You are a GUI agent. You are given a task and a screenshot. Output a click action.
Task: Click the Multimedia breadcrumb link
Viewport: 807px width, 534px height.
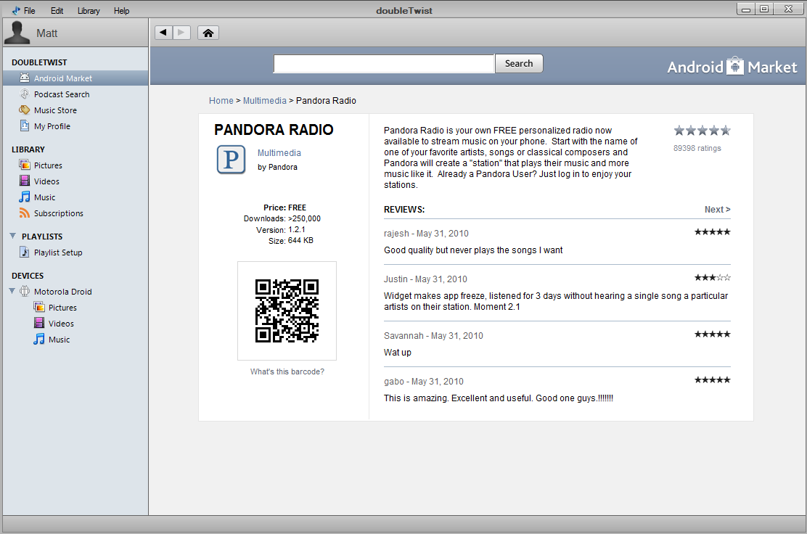click(x=264, y=101)
